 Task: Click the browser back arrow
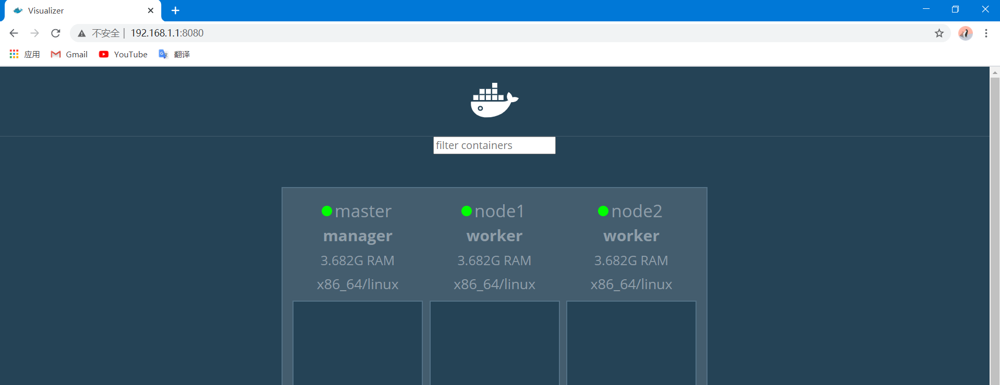point(14,33)
